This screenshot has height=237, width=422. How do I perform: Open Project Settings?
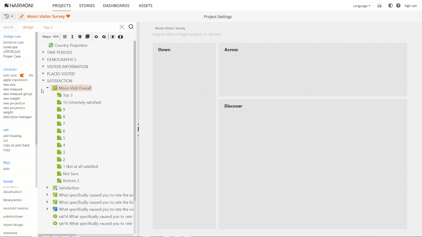218,17
